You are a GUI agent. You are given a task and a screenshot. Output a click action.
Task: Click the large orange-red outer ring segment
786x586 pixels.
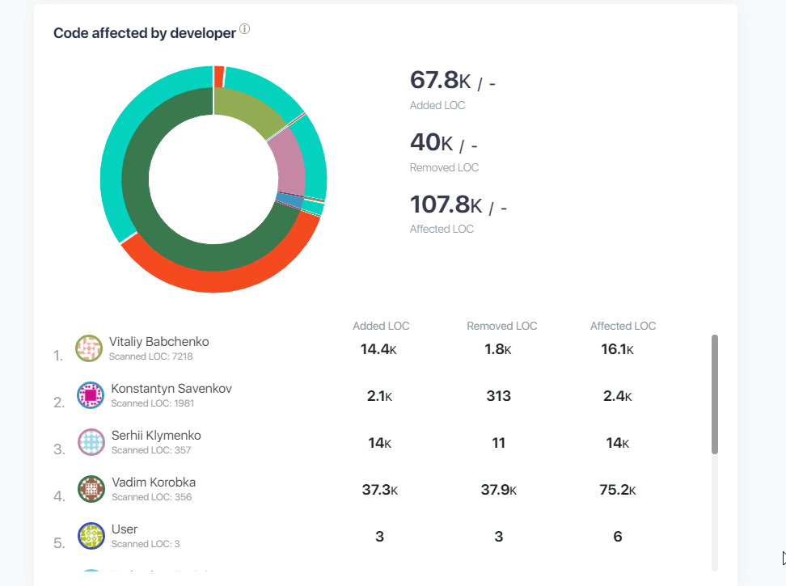[218, 280]
